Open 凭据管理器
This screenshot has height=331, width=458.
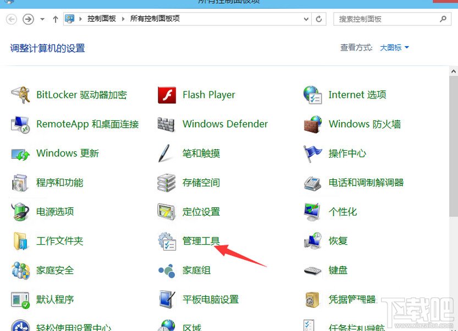click(354, 299)
